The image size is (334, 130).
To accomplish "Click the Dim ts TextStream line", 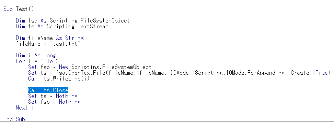I will click(x=62, y=27).
